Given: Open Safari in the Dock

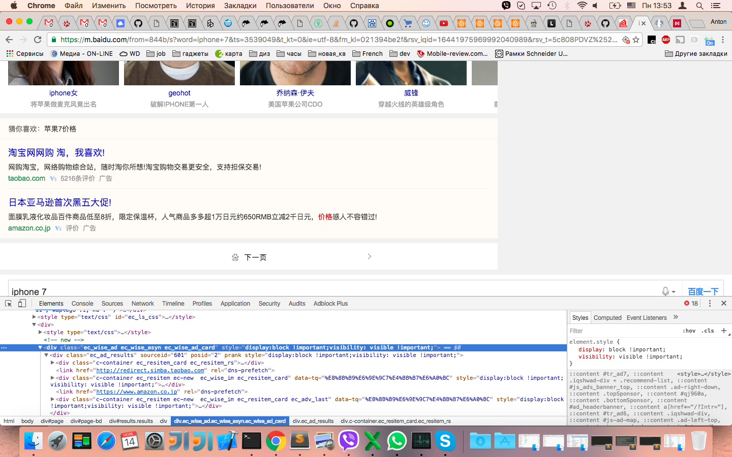Looking at the screenshot, I should click(x=106, y=441).
